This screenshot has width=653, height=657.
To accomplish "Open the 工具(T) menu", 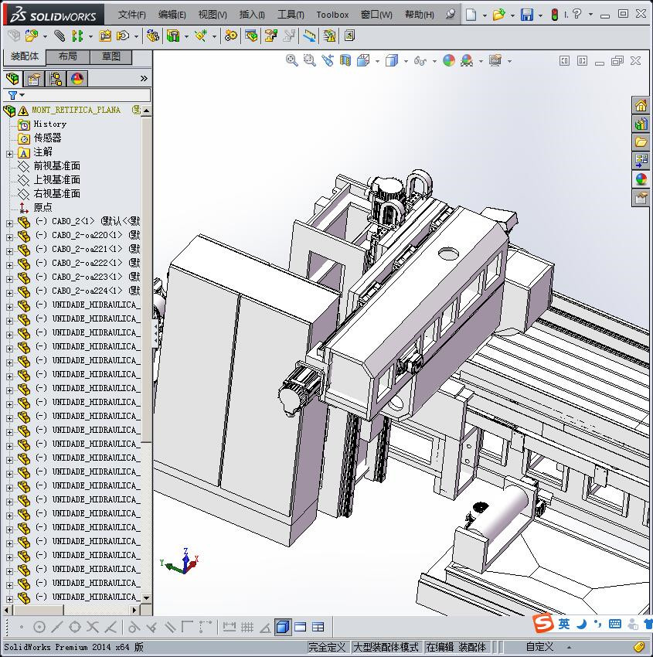I will (291, 15).
